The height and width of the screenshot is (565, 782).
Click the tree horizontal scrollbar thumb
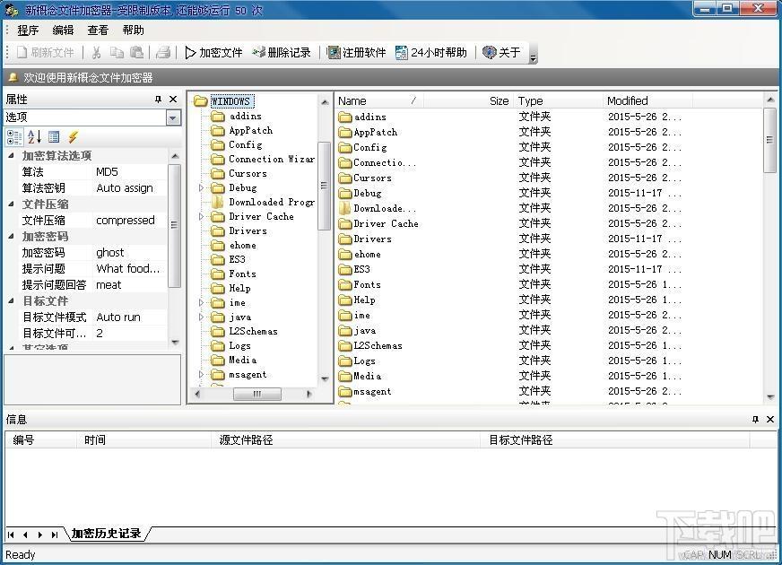256,394
